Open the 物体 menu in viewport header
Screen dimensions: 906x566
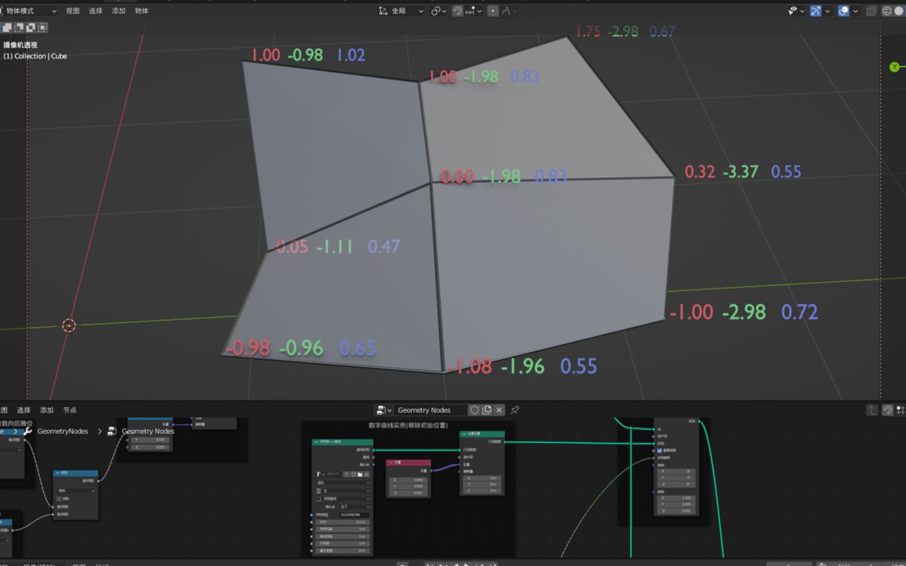141,11
